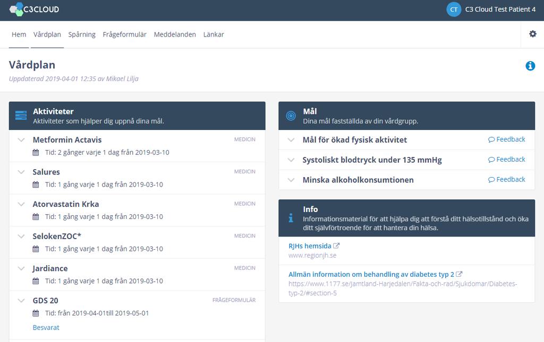The width and height of the screenshot is (544, 342).
Task: Click MEDICIN tag on Jardiance
Action: coord(244,268)
